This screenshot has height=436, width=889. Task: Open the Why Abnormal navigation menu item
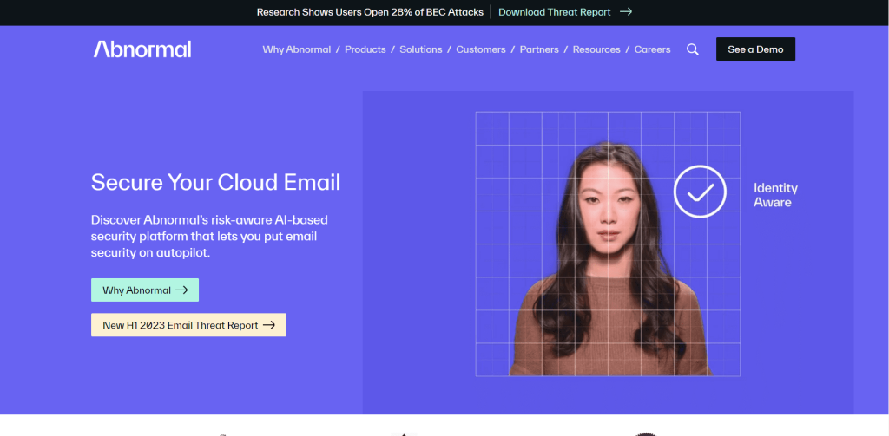[296, 49]
